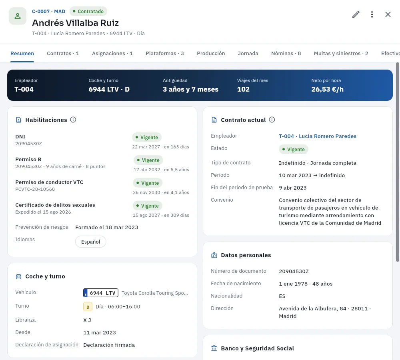
Task: Click the Viajes del mes value 102
Action: point(243,89)
